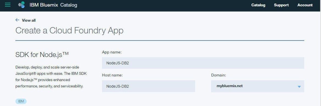Image resolution: width=321 pixels, height=106 pixels.
Task: Click the blue IBM tag badge
Action: pos(21,101)
